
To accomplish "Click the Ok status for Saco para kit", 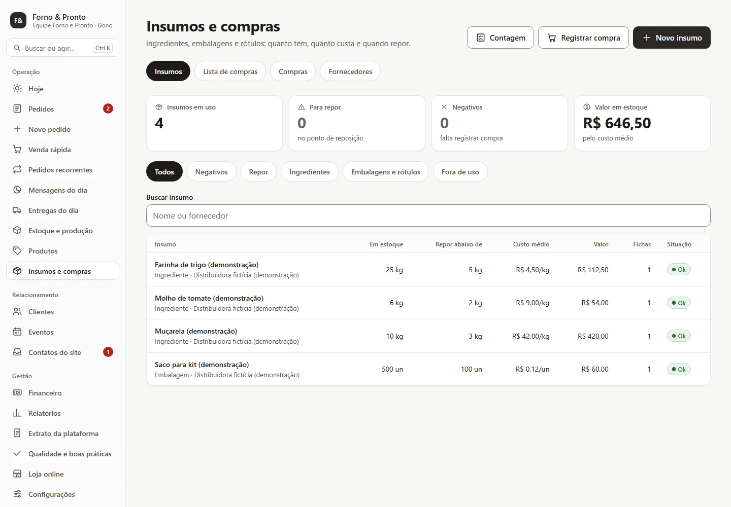I will 679,369.
